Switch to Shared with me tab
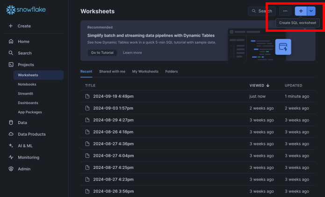325x197 pixels. pos(112,71)
